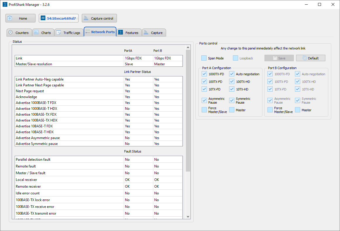
Task: Click the Save ports button
Action: tap(279, 58)
